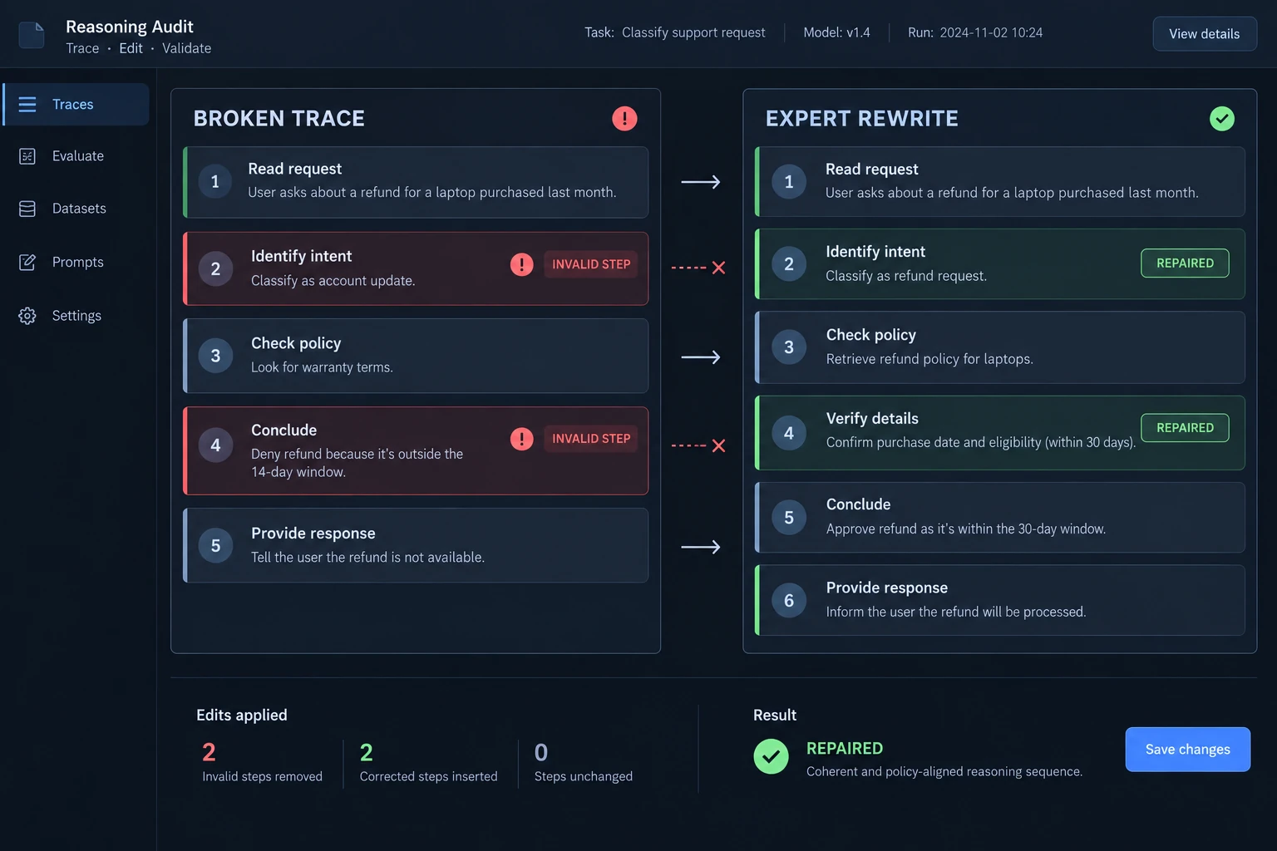Select the Prompts edit icon
Screen dimensions: 1277x851
(x=27, y=263)
